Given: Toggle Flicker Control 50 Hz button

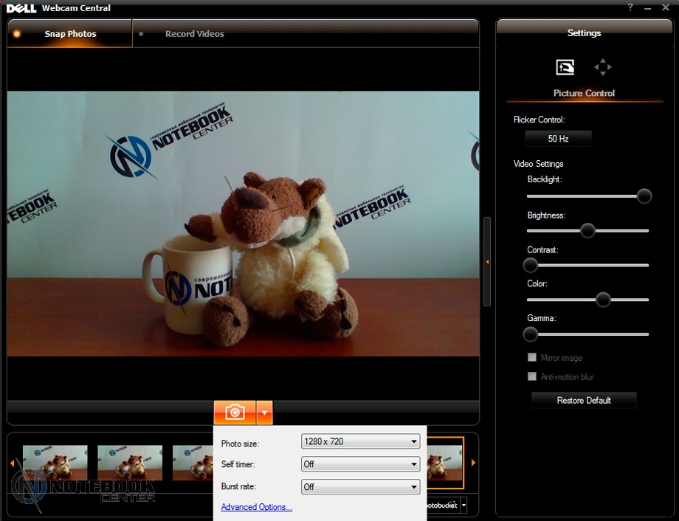Looking at the screenshot, I should click(558, 139).
